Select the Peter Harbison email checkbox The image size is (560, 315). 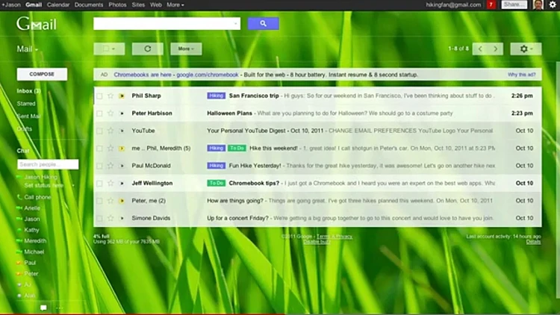click(99, 113)
